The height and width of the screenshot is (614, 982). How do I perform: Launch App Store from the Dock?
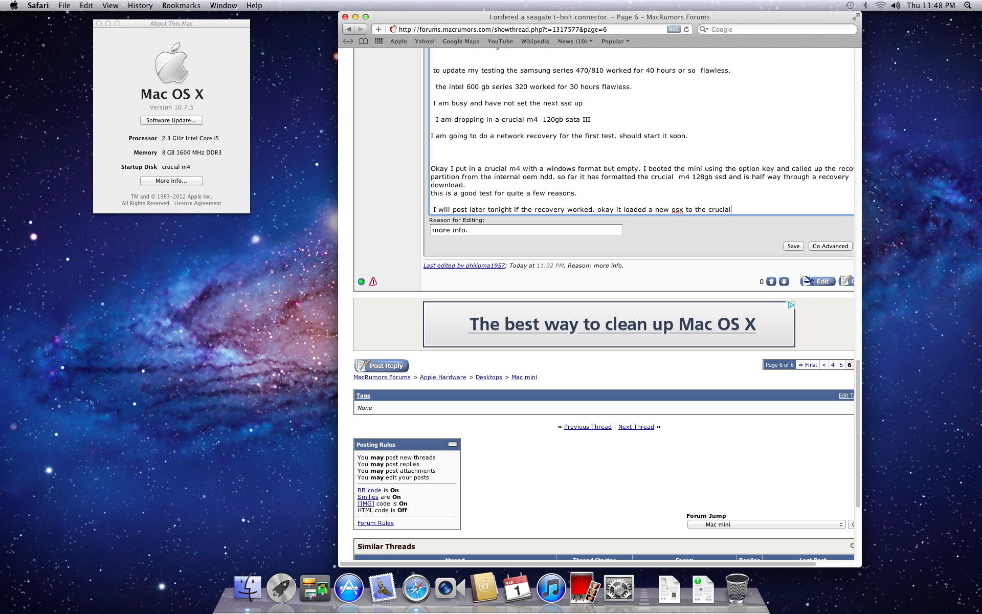tap(349, 588)
